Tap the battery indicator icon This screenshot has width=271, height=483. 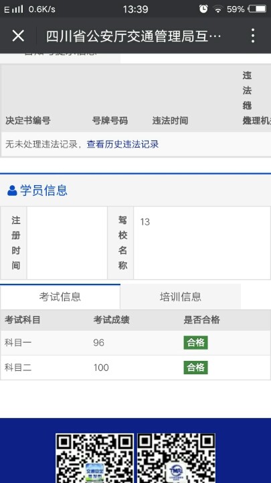[x=258, y=9]
